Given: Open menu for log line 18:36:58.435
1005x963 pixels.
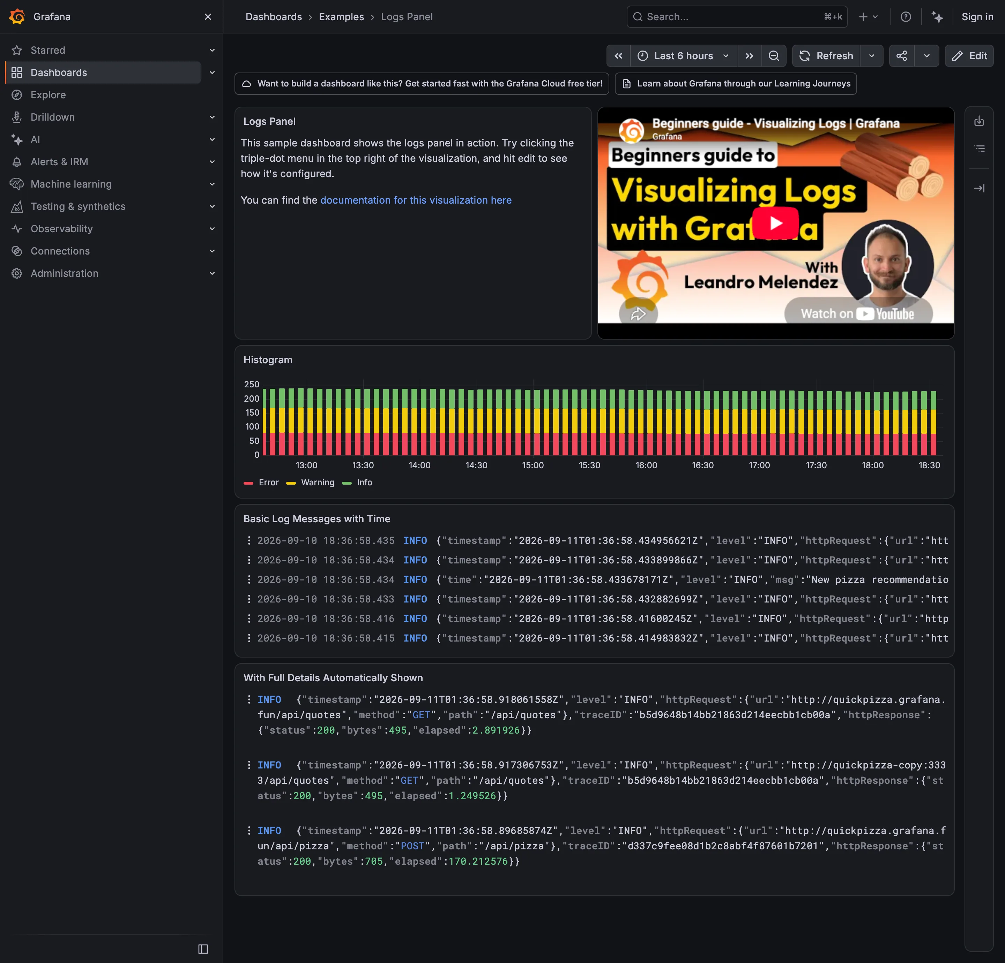Looking at the screenshot, I should tap(249, 540).
